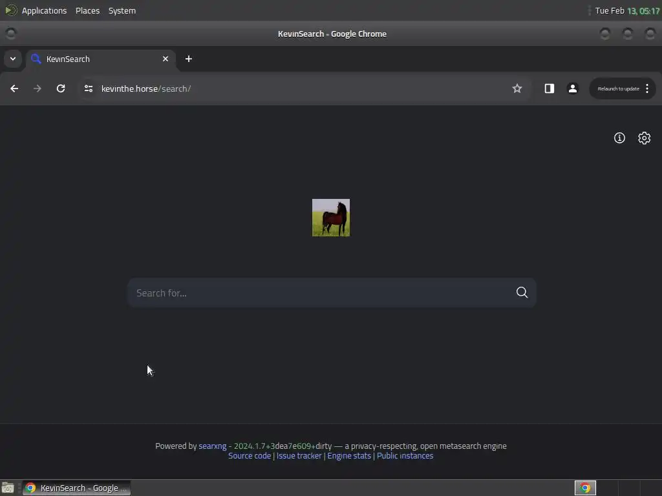Click the Applications menu logo icon

tap(11, 10)
